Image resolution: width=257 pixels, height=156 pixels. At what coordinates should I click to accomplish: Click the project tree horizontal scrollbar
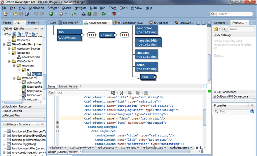(13, 102)
